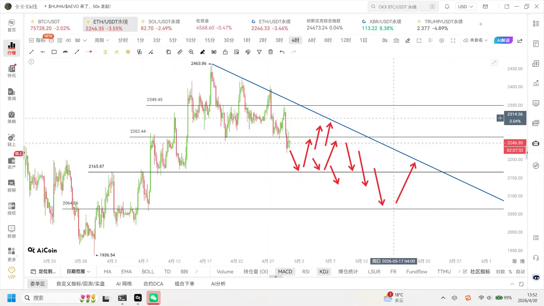Click the notification bell icon
The width and height of the screenshot is (544, 306).
(447, 7)
